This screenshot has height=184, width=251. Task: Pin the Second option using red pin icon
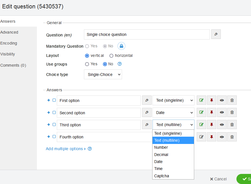tap(212, 113)
